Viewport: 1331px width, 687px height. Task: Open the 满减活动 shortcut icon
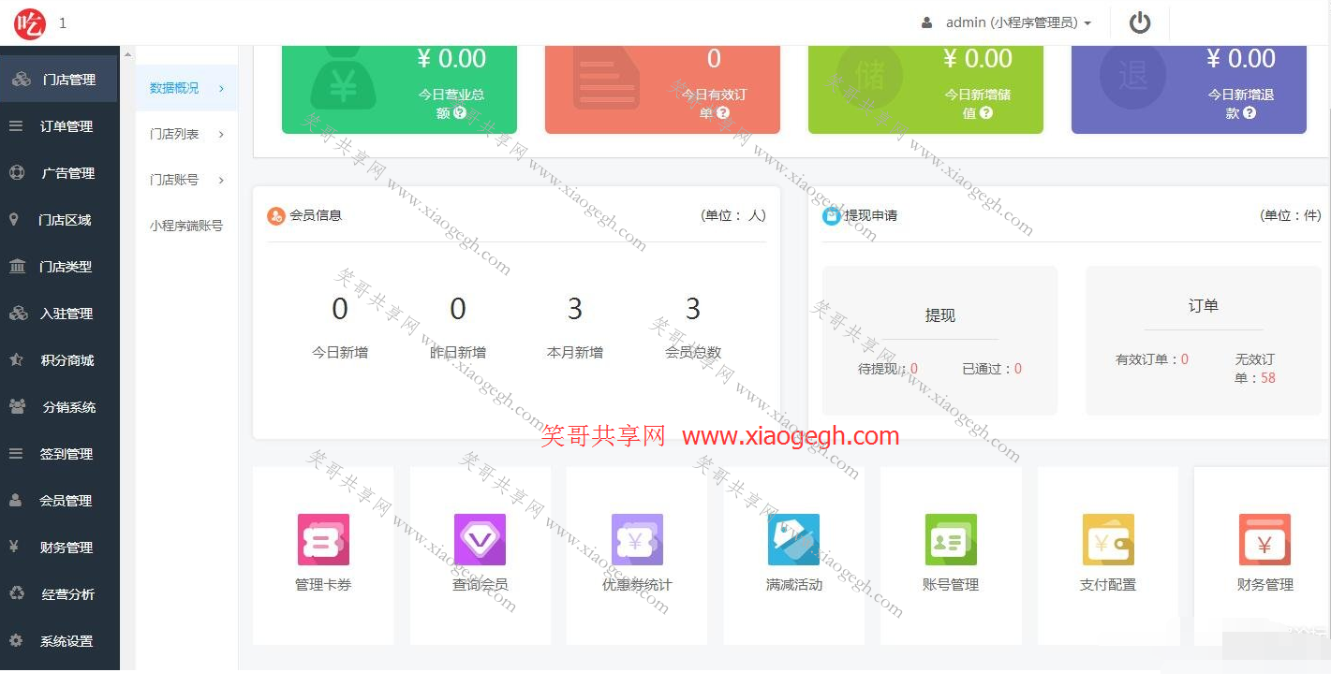[793, 539]
